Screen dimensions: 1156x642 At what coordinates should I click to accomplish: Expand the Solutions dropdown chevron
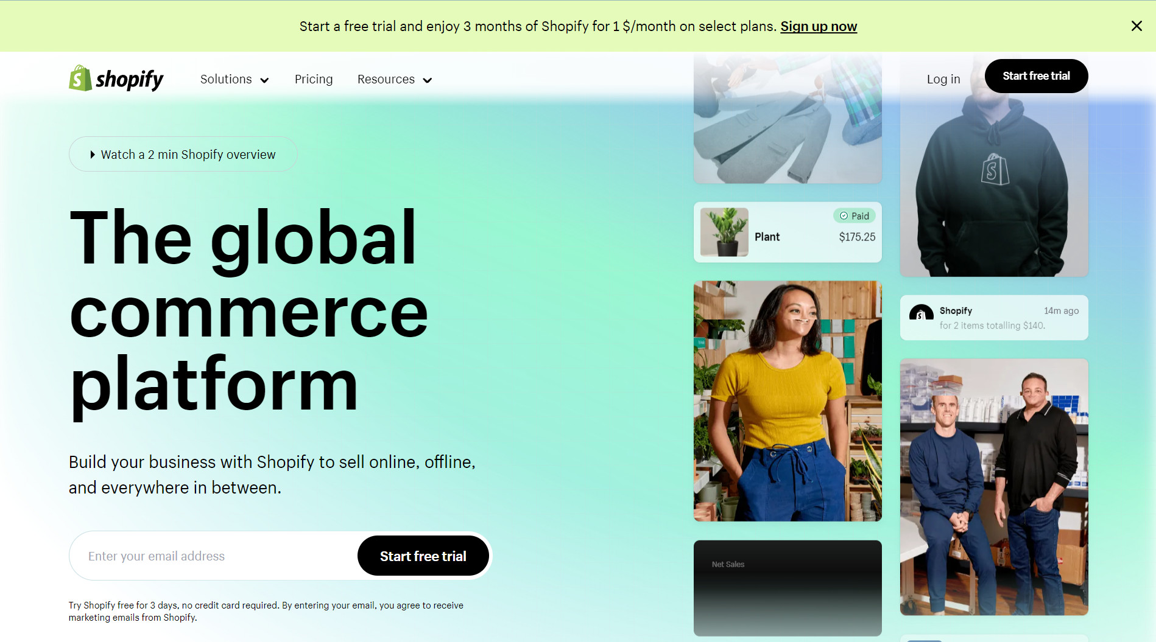click(x=265, y=80)
